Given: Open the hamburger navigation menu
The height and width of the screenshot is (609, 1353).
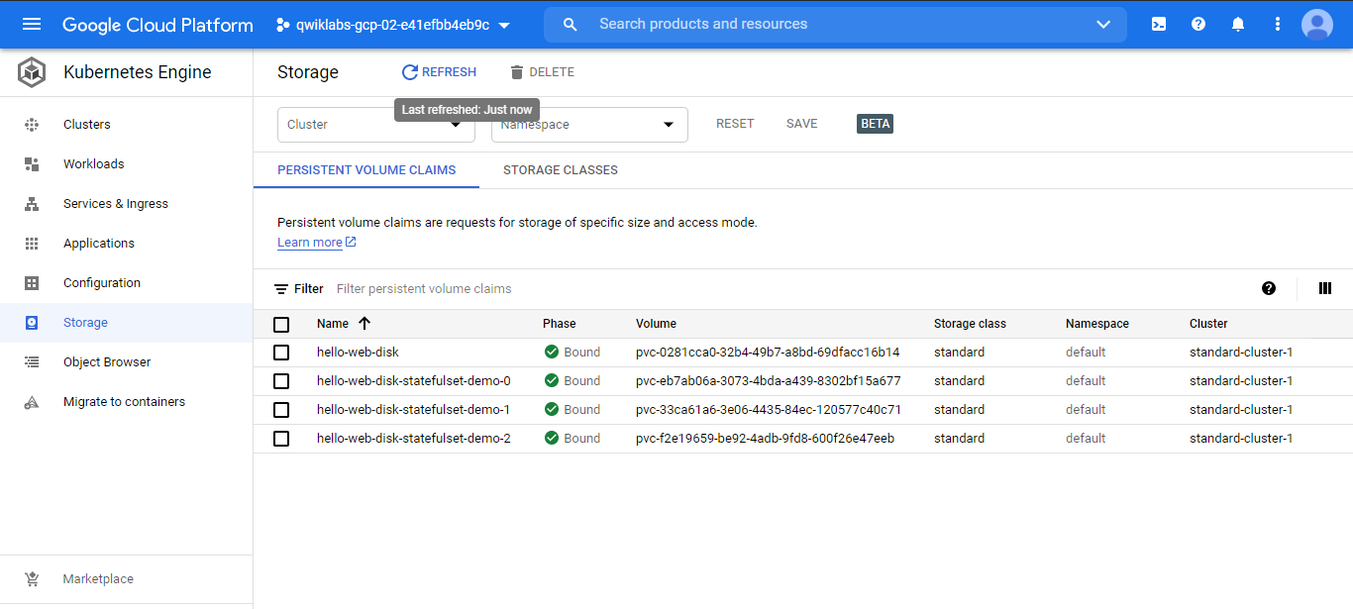Looking at the screenshot, I should pyautogui.click(x=32, y=24).
